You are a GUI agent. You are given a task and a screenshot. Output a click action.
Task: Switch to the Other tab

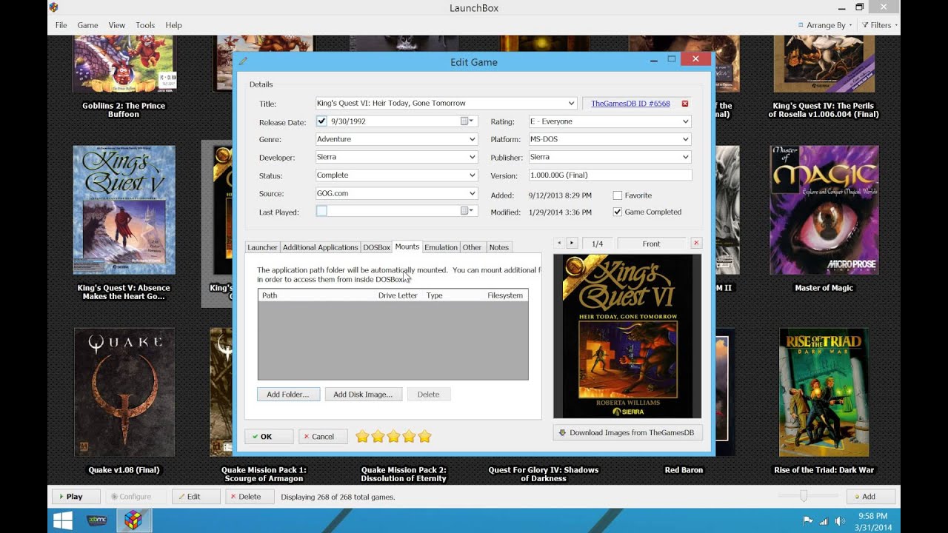(472, 247)
